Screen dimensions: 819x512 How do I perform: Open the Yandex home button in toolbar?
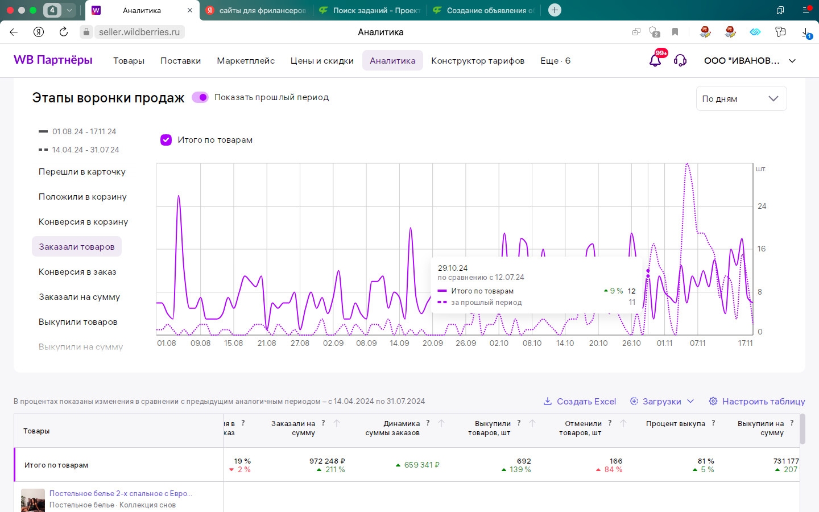(x=39, y=32)
